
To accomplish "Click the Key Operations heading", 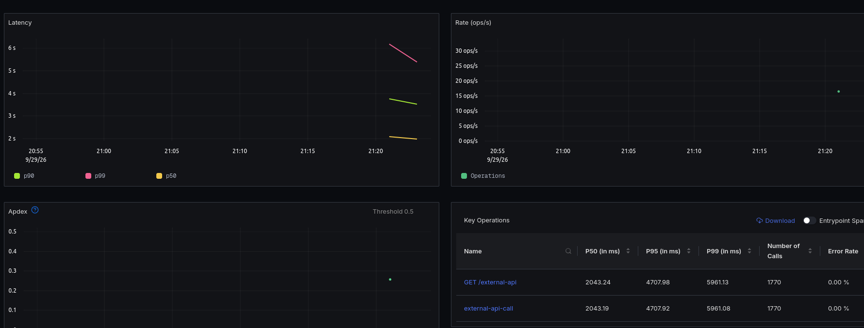I will pyautogui.click(x=487, y=220).
